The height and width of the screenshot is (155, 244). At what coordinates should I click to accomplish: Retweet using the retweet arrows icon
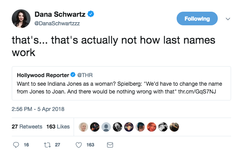[x=47, y=145]
